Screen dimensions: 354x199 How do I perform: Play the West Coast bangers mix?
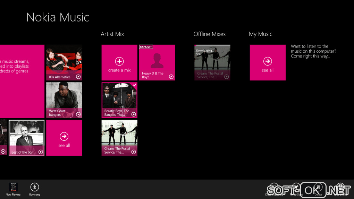[x=78, y=114]
